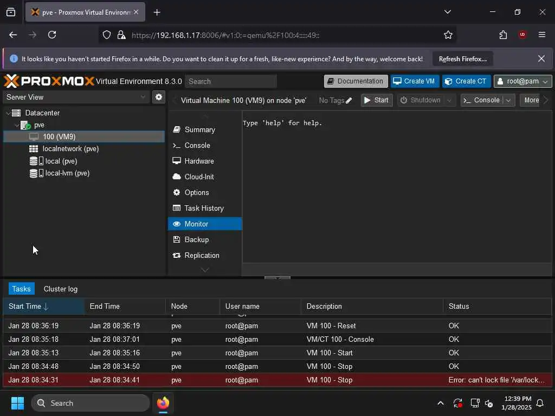Open the More actions menu
The image size is (555, 416).
(531, 100)
